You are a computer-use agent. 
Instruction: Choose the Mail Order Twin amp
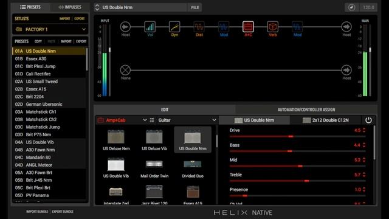(x=154, y=168)
